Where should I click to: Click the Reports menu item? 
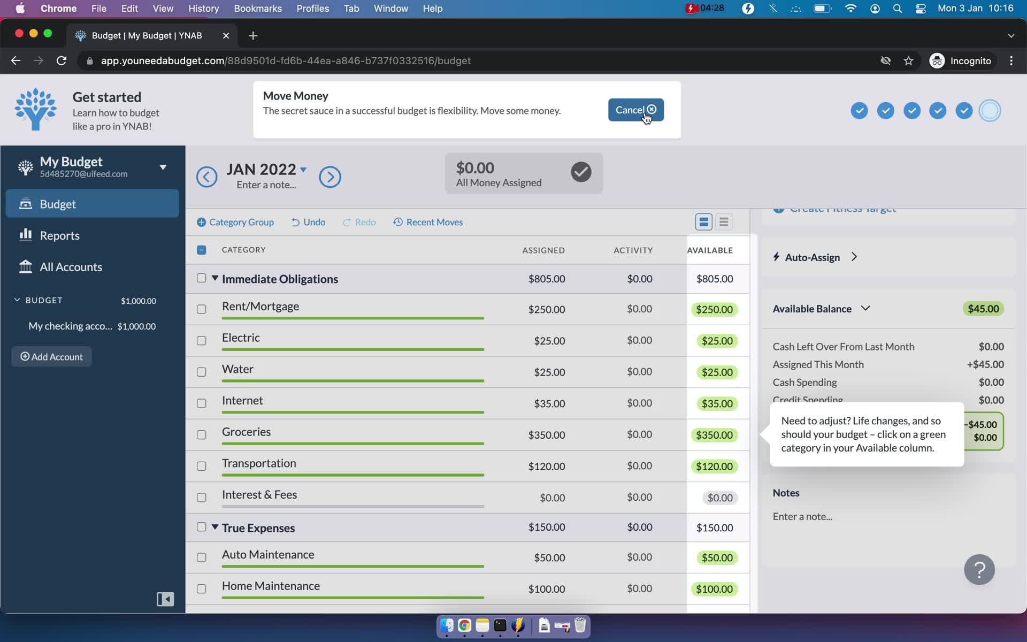(60, 235)
